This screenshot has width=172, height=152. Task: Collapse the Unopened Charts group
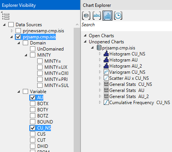(85, 41)
